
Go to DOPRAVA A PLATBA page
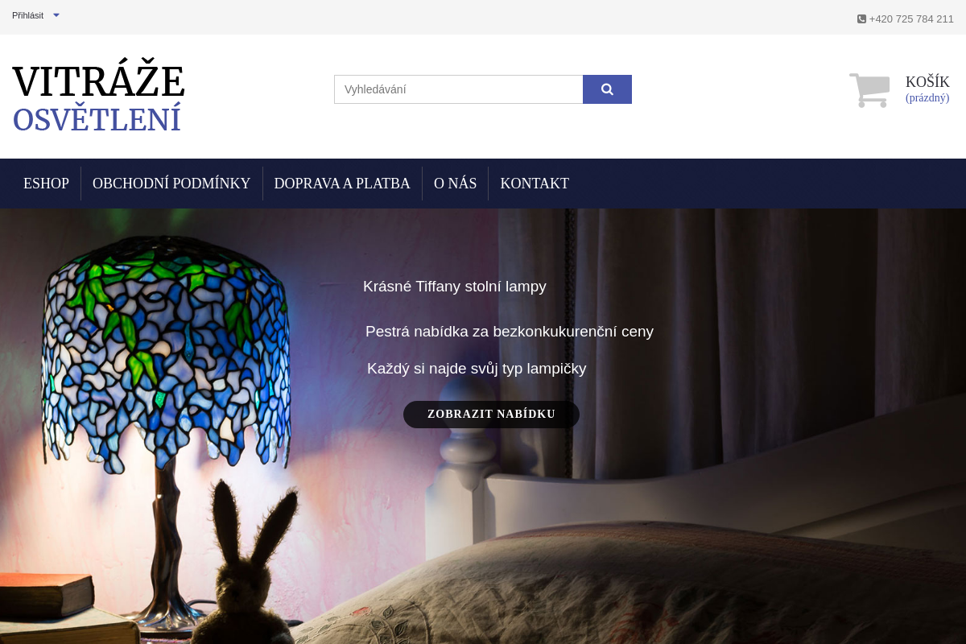tap(342, 184)
